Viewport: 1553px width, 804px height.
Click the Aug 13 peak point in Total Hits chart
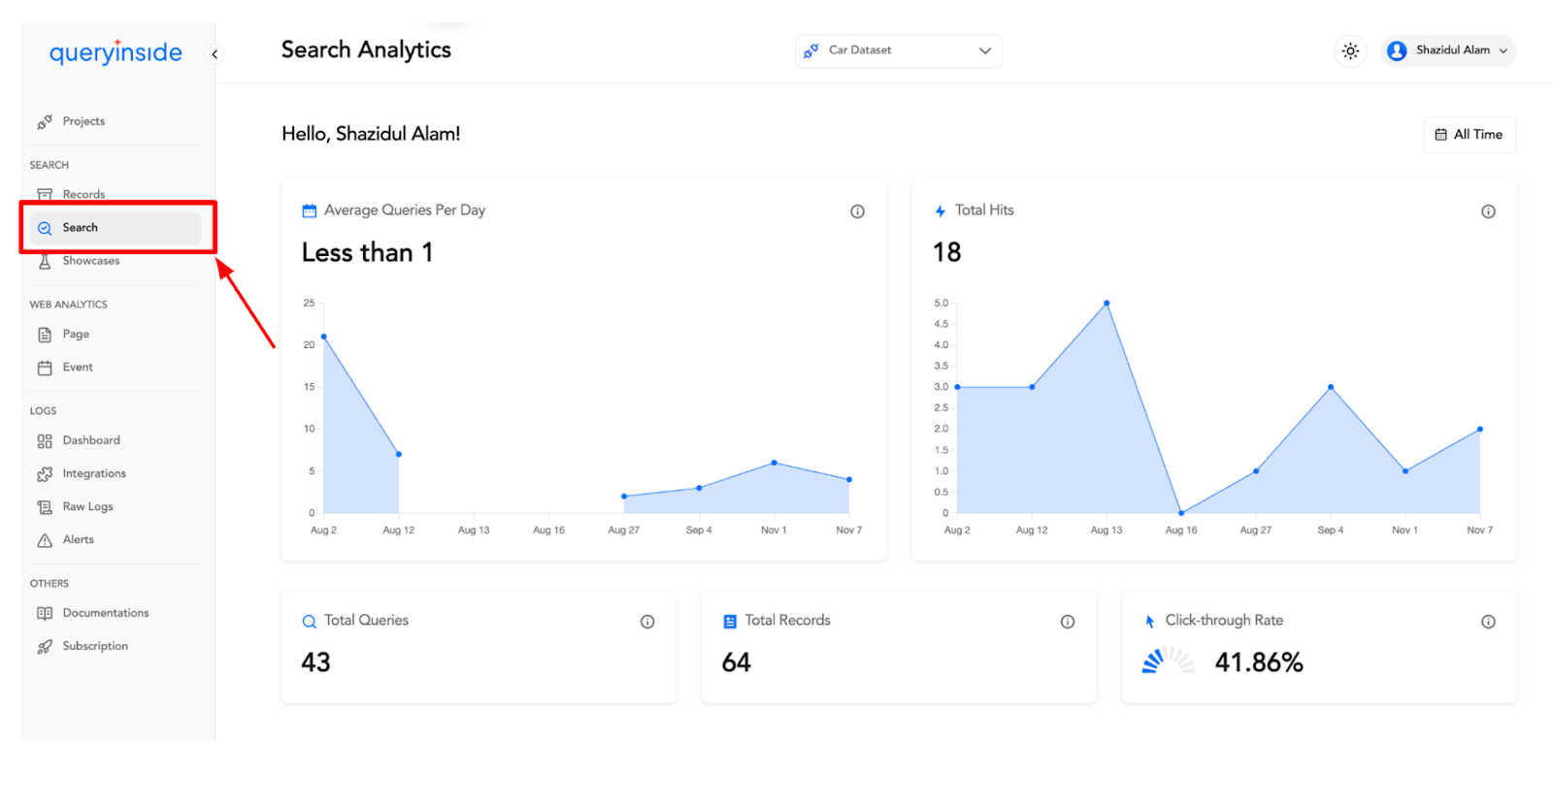[1107, 304]
